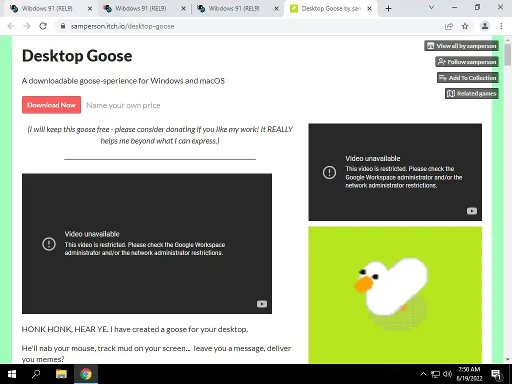Open the share page icon in address bar
The height and width of the screenshot is (384, 512).
449,26
